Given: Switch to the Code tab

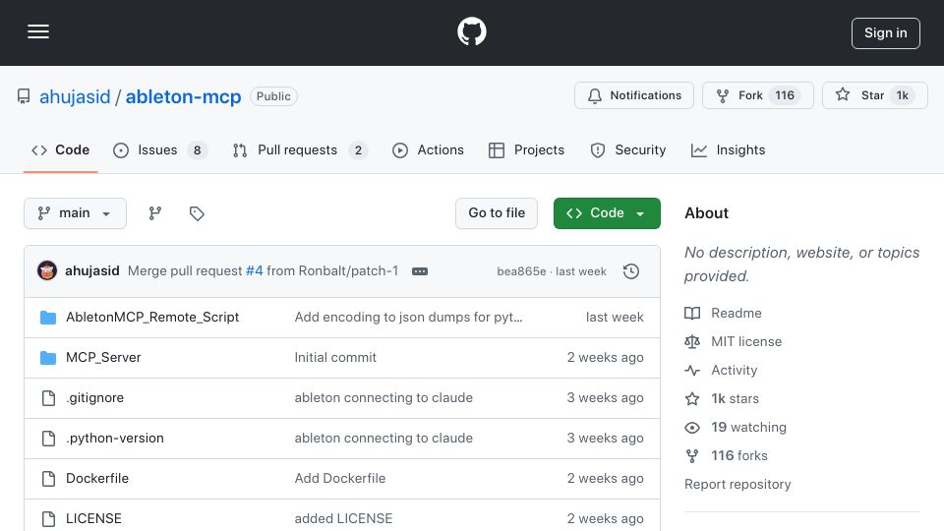Looking at the screenshot, I should (x=60, y=149).
